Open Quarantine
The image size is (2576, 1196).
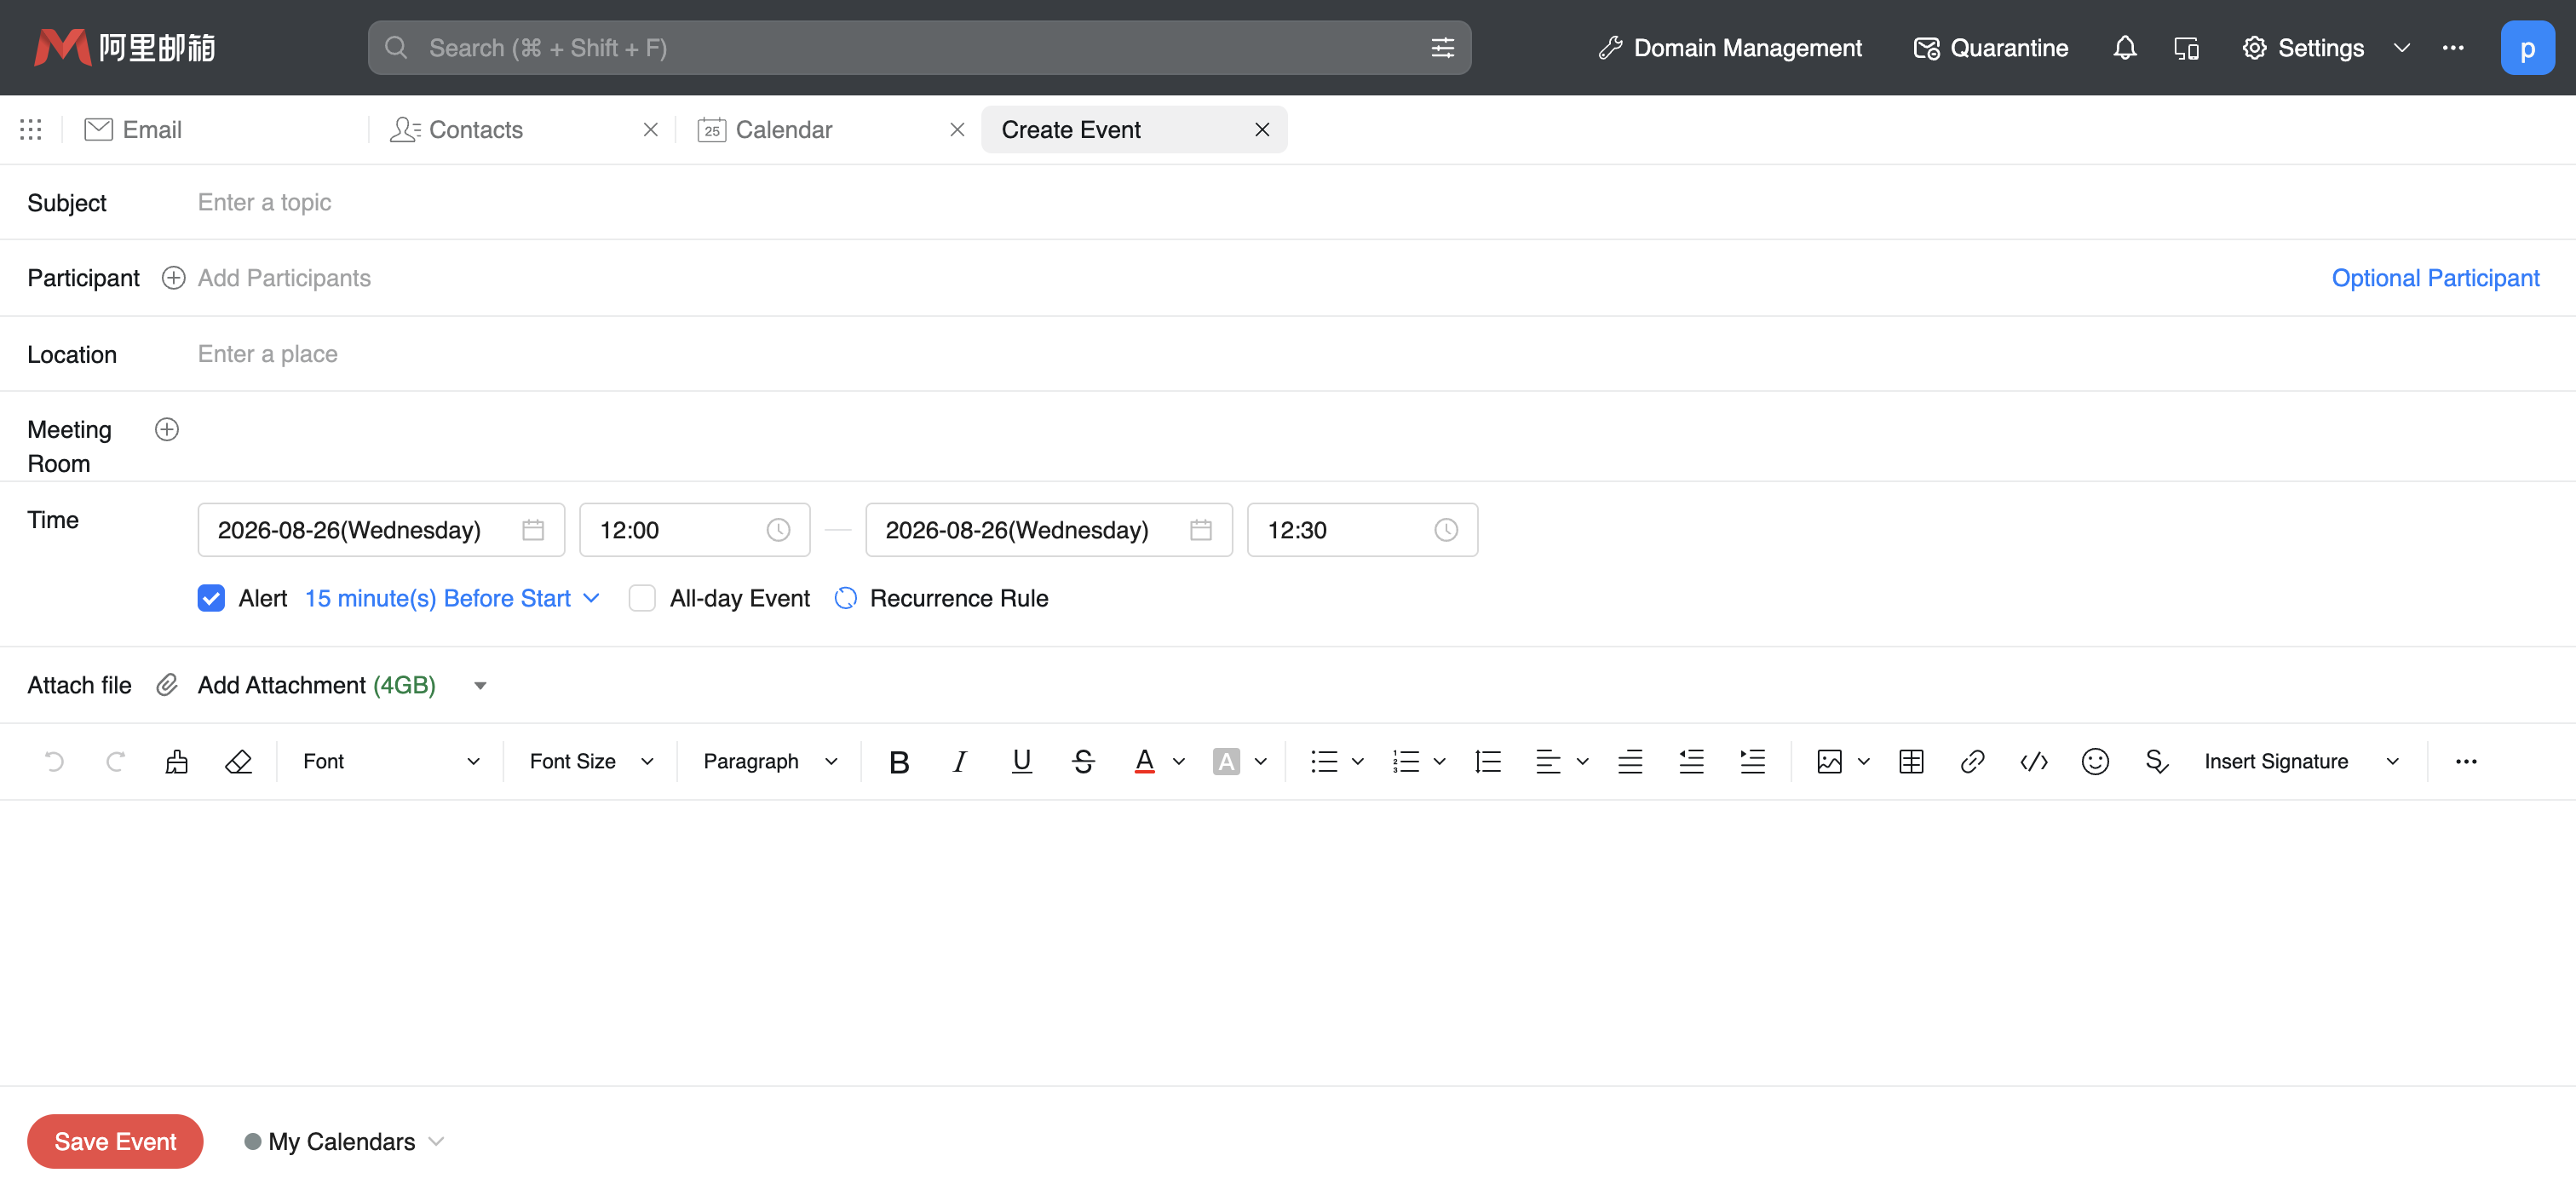(x=1990, y=48)
